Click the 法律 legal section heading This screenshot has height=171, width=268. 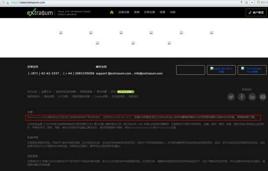pyautogui.click(x=30, y=112)
